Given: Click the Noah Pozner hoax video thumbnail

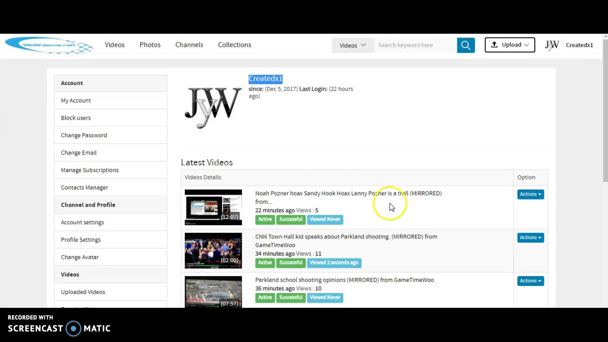Looking at the screenshot, I should pos(213,207).
